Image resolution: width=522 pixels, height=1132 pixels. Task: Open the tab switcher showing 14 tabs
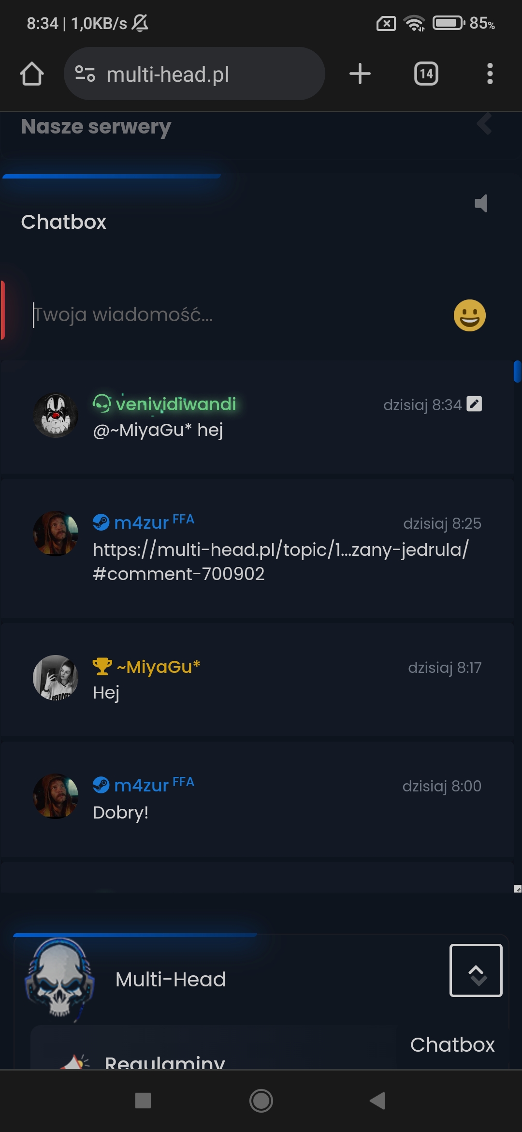tap(426, 74)
